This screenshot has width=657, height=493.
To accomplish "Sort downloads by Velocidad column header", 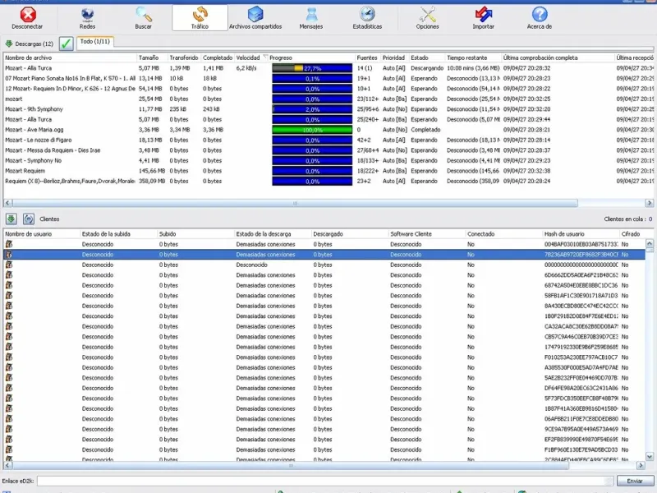I will (x=248, y=58).
